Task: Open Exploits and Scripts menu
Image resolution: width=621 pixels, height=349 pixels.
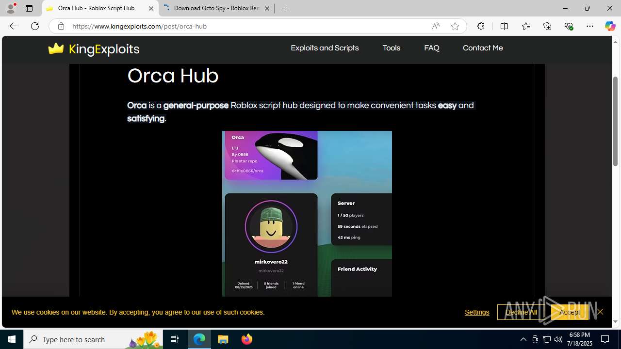Action: (325, 48)
